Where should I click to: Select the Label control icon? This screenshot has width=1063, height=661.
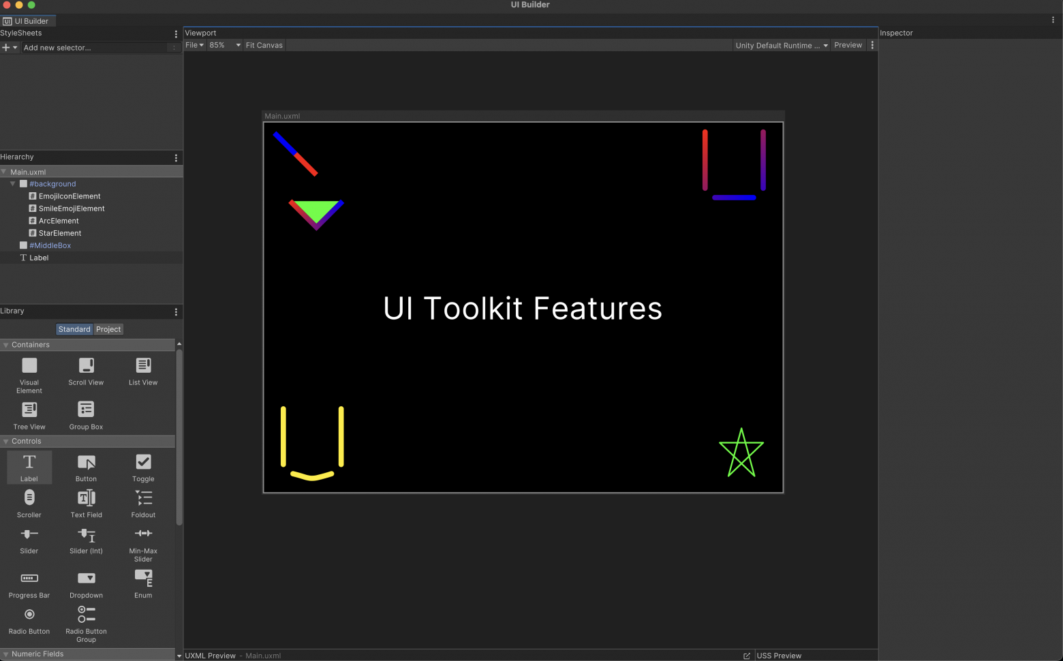(x=29, y=462)
